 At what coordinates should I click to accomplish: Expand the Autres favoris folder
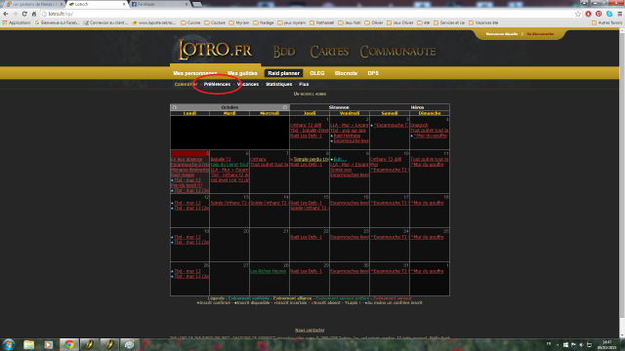pyautogui.click(x=606, y=22)
